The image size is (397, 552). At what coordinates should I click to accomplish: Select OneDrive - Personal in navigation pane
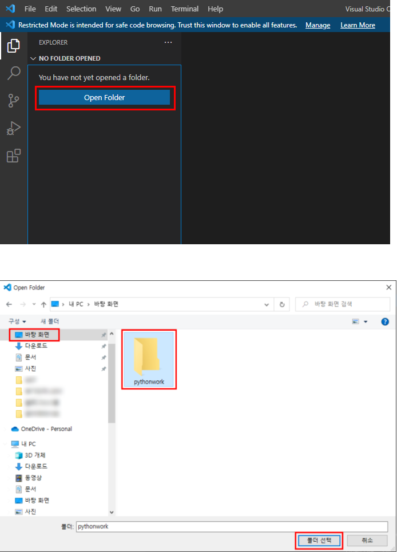(42, 429)
